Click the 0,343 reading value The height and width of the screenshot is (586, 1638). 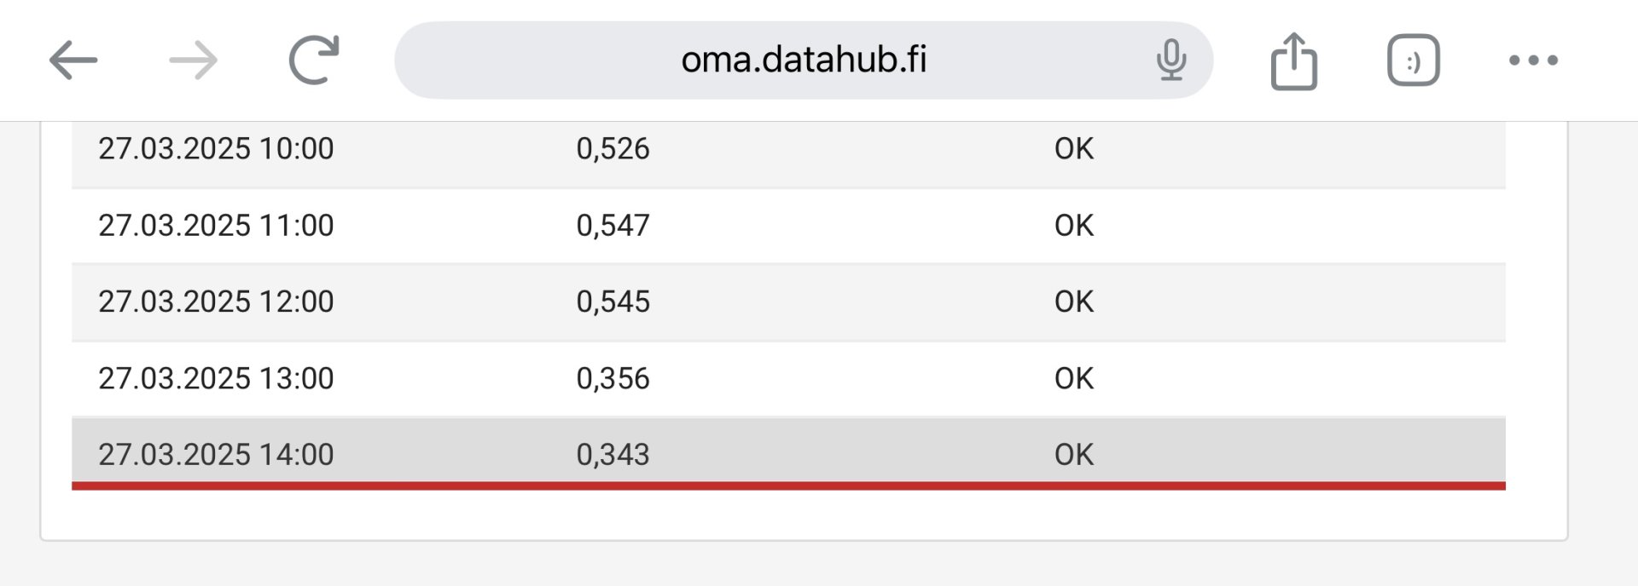pos(613,455)
